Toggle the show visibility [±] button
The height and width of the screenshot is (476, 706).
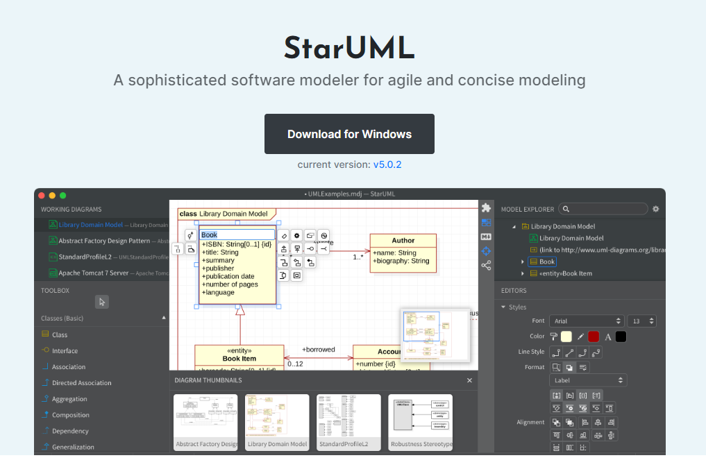[x=557, y=396]
